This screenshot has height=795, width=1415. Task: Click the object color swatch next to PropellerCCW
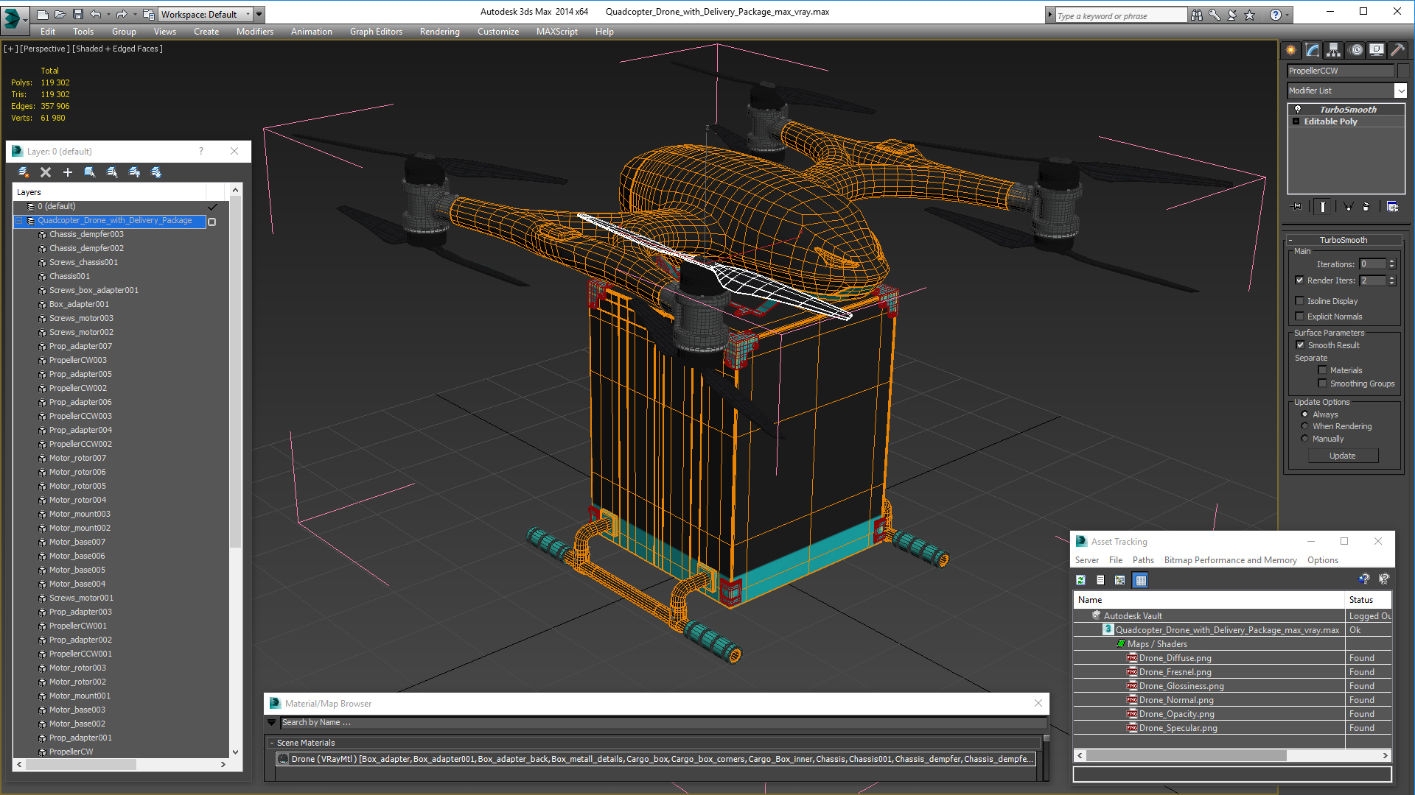tap(1403, 71)
